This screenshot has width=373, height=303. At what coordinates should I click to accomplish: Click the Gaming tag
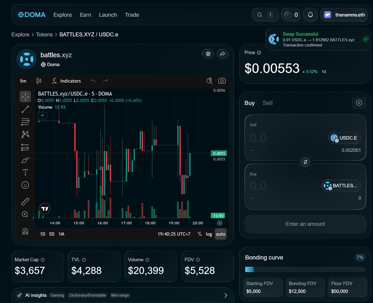tap(57, 295)
